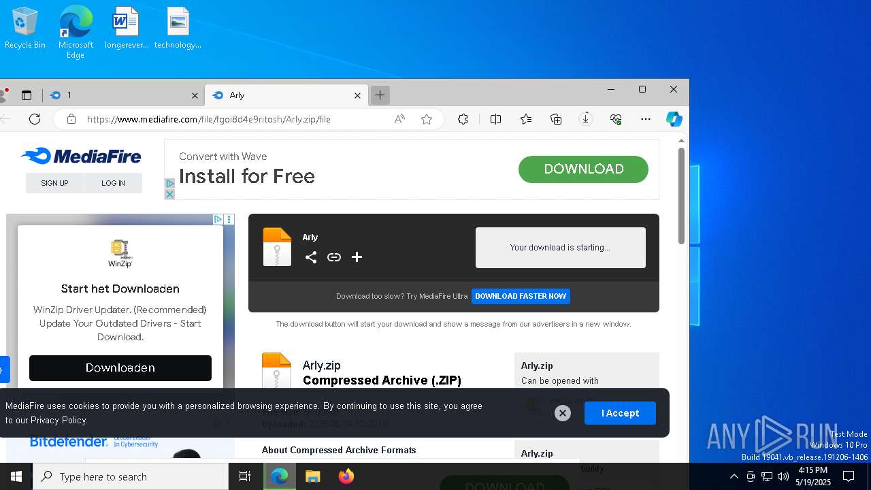
Task: Open the Favorites list
Action: 526,119
